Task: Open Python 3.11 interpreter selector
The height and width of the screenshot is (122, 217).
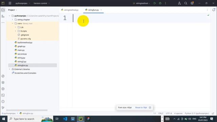Action: pyautogui.click(x=197, y=114)
